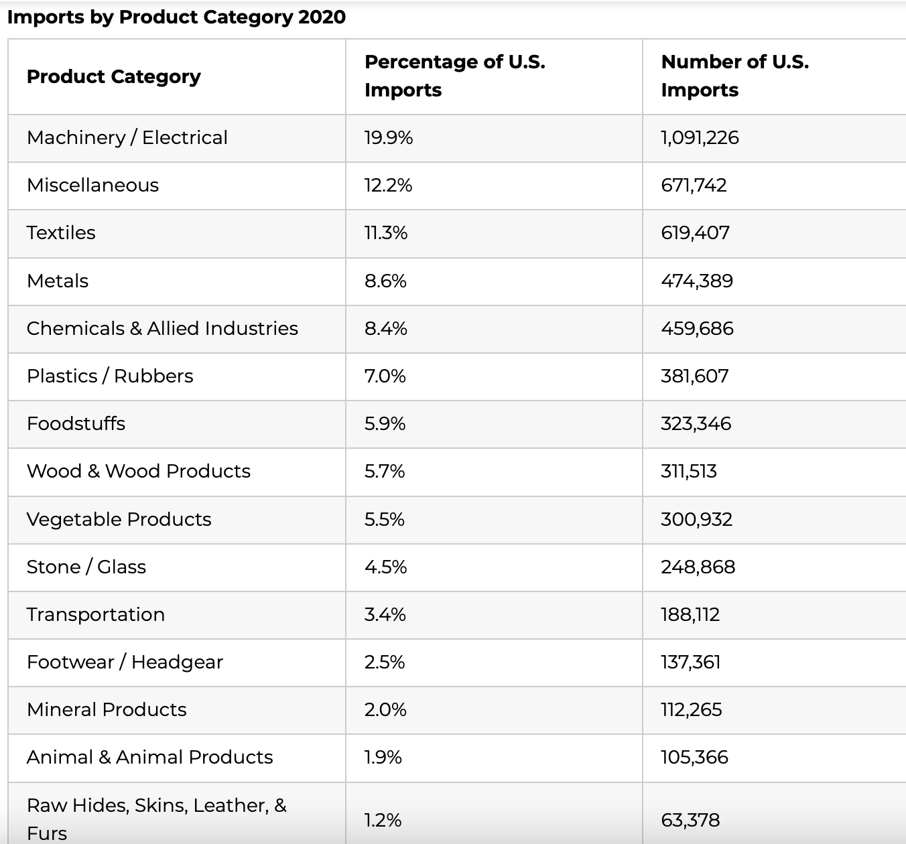Image resolution: width=906 pixels, height=844 pixels.
Task: Select the 671,742 imports value
Action: tap(694, 186)
